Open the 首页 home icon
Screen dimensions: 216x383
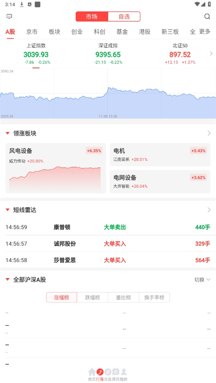(x=92, y=372)
